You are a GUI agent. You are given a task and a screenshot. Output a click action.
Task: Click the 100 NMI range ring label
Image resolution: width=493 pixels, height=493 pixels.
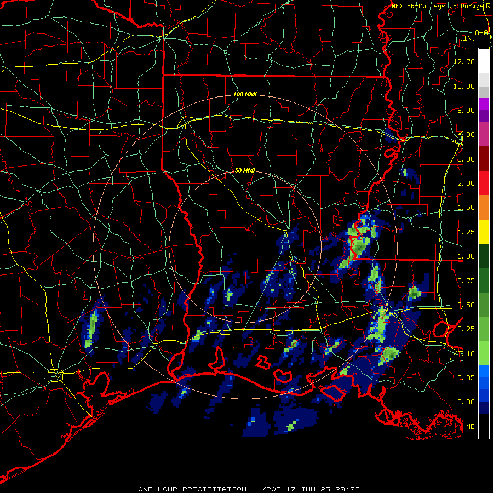[245, 94]
